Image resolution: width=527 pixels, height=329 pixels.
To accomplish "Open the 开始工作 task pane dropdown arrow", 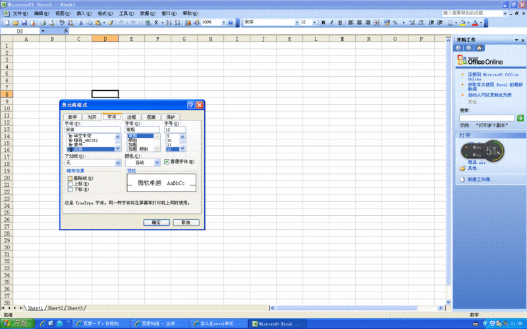I will [x=516, y=40].
